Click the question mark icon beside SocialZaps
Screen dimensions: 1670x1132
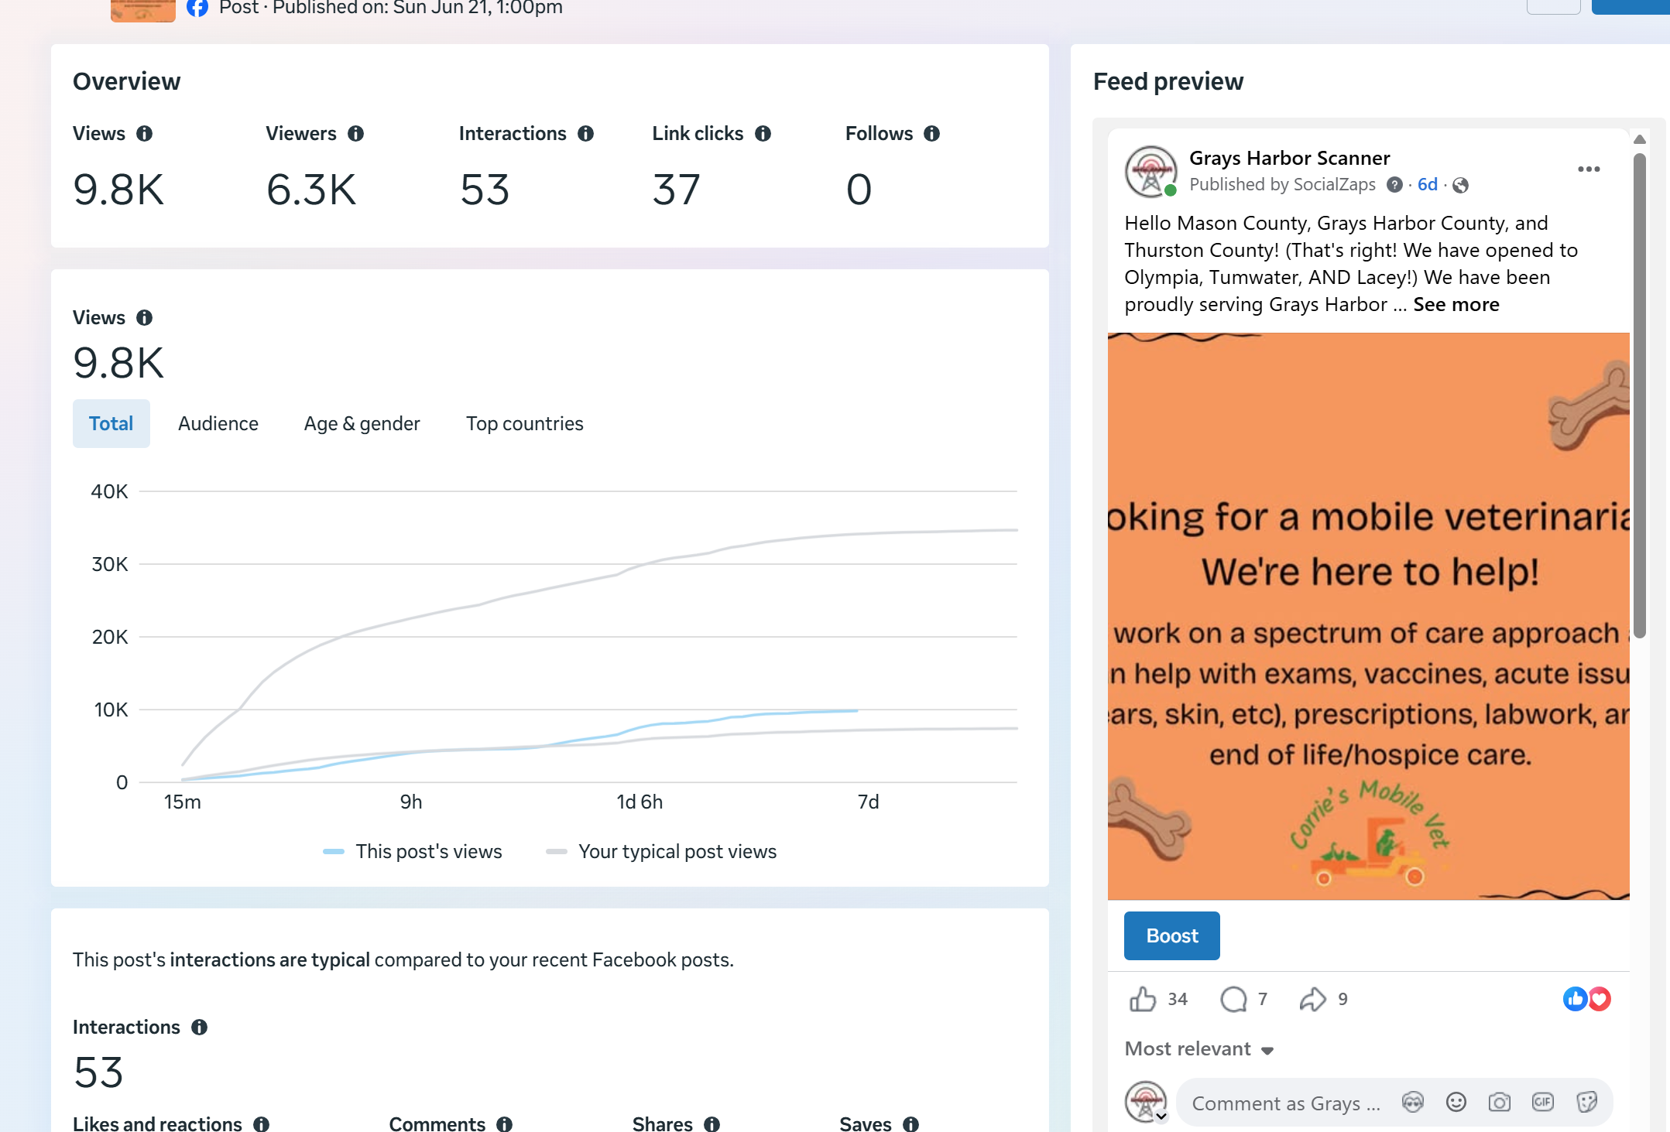pyautogui.click(x=1394, y=185)
